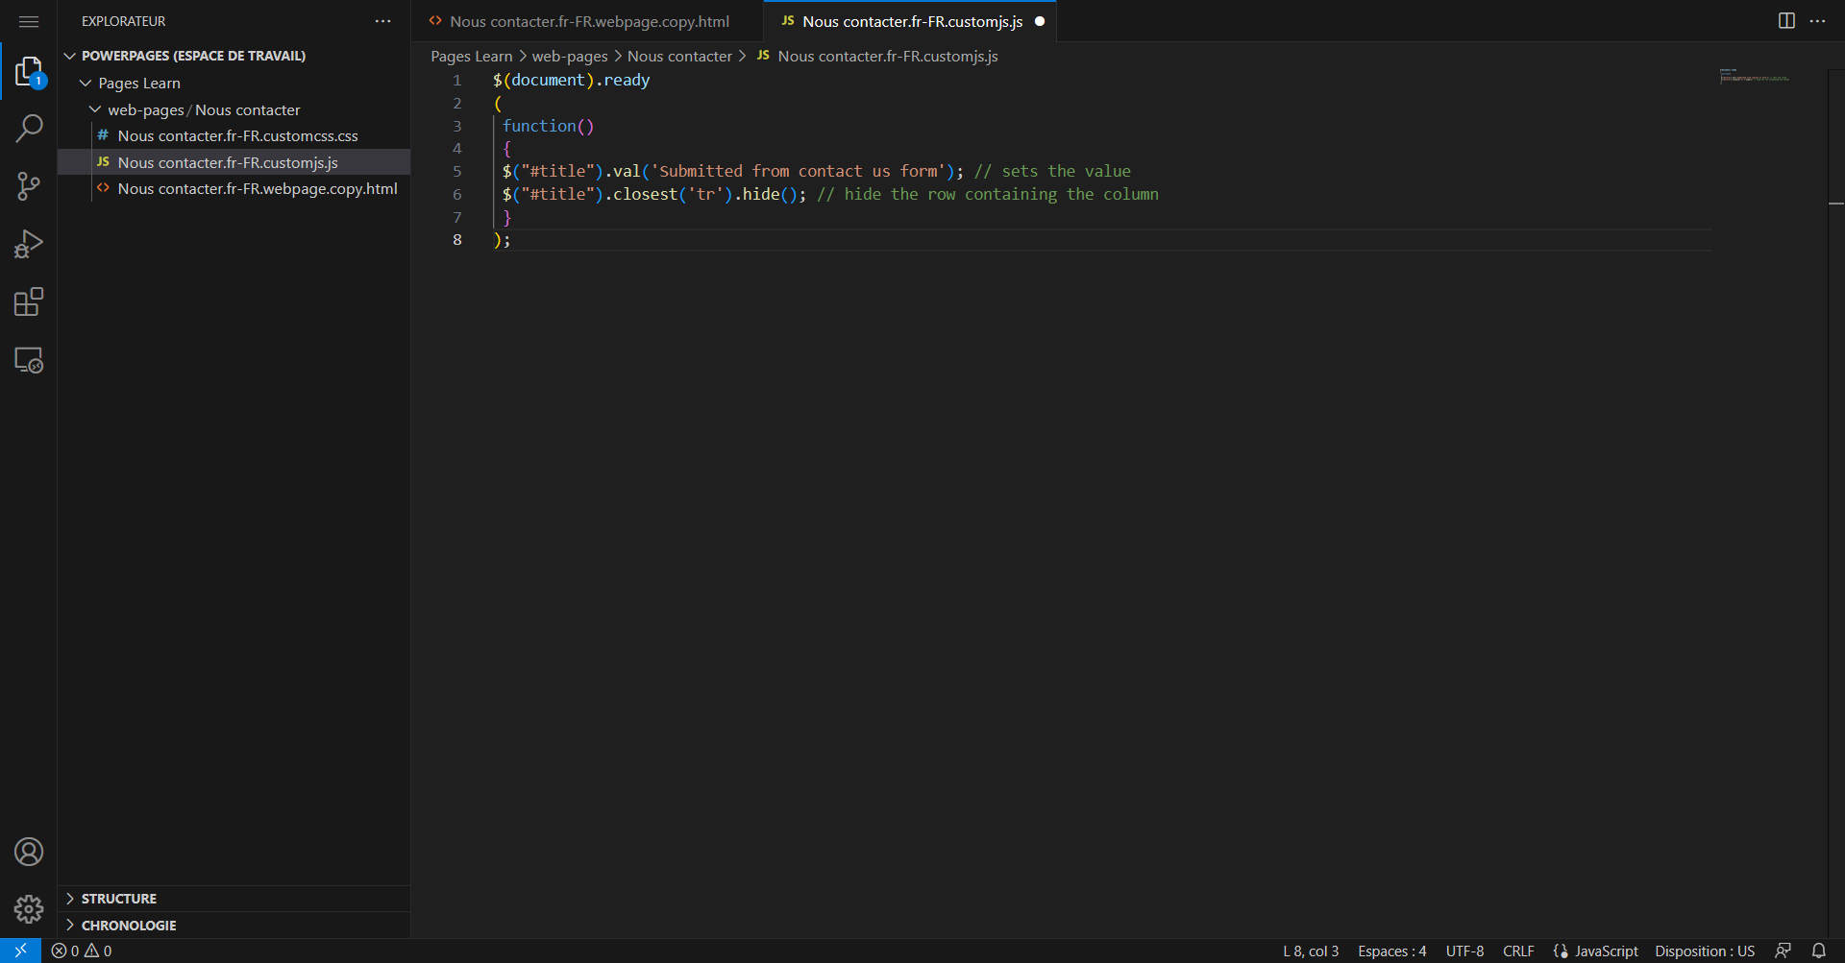Change line endings via CRLF indicator
Screen dimensions: 1845x963
coord(1518,951)
